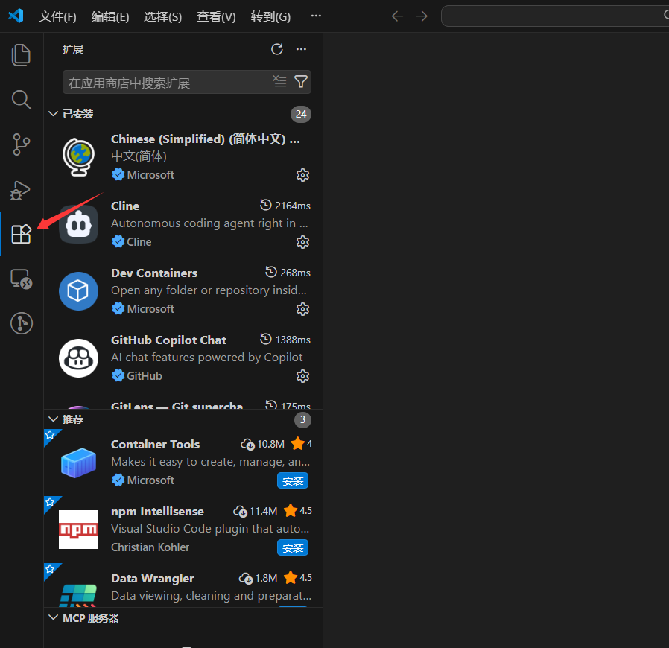Select the Extensions view icon
The width and height of the screenshot is (669, 648).
tap(22, 234)
